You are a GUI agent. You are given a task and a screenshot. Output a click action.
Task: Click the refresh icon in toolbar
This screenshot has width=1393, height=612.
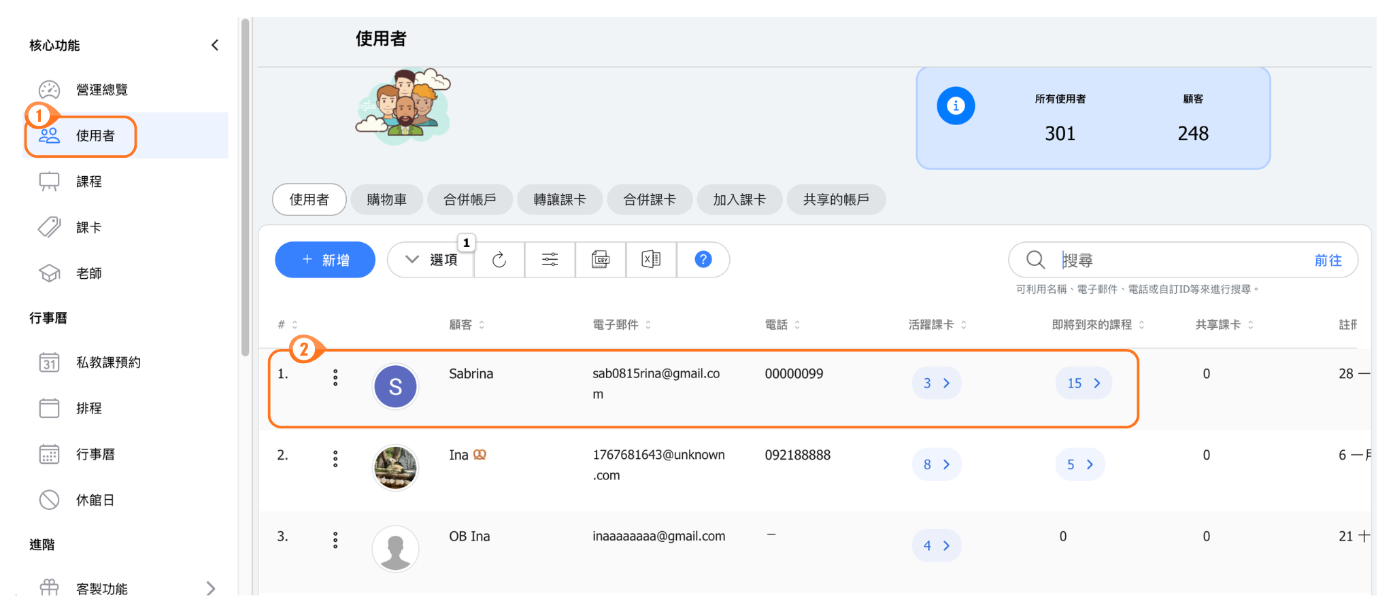(x=499, y=260)
